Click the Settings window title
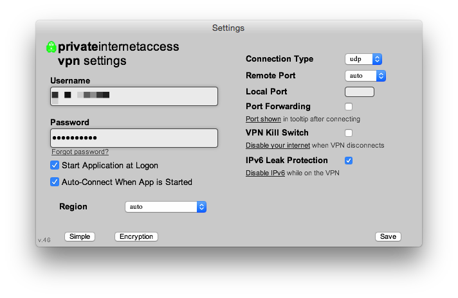The width and height of the screenshot is (458, 298). 228,28
